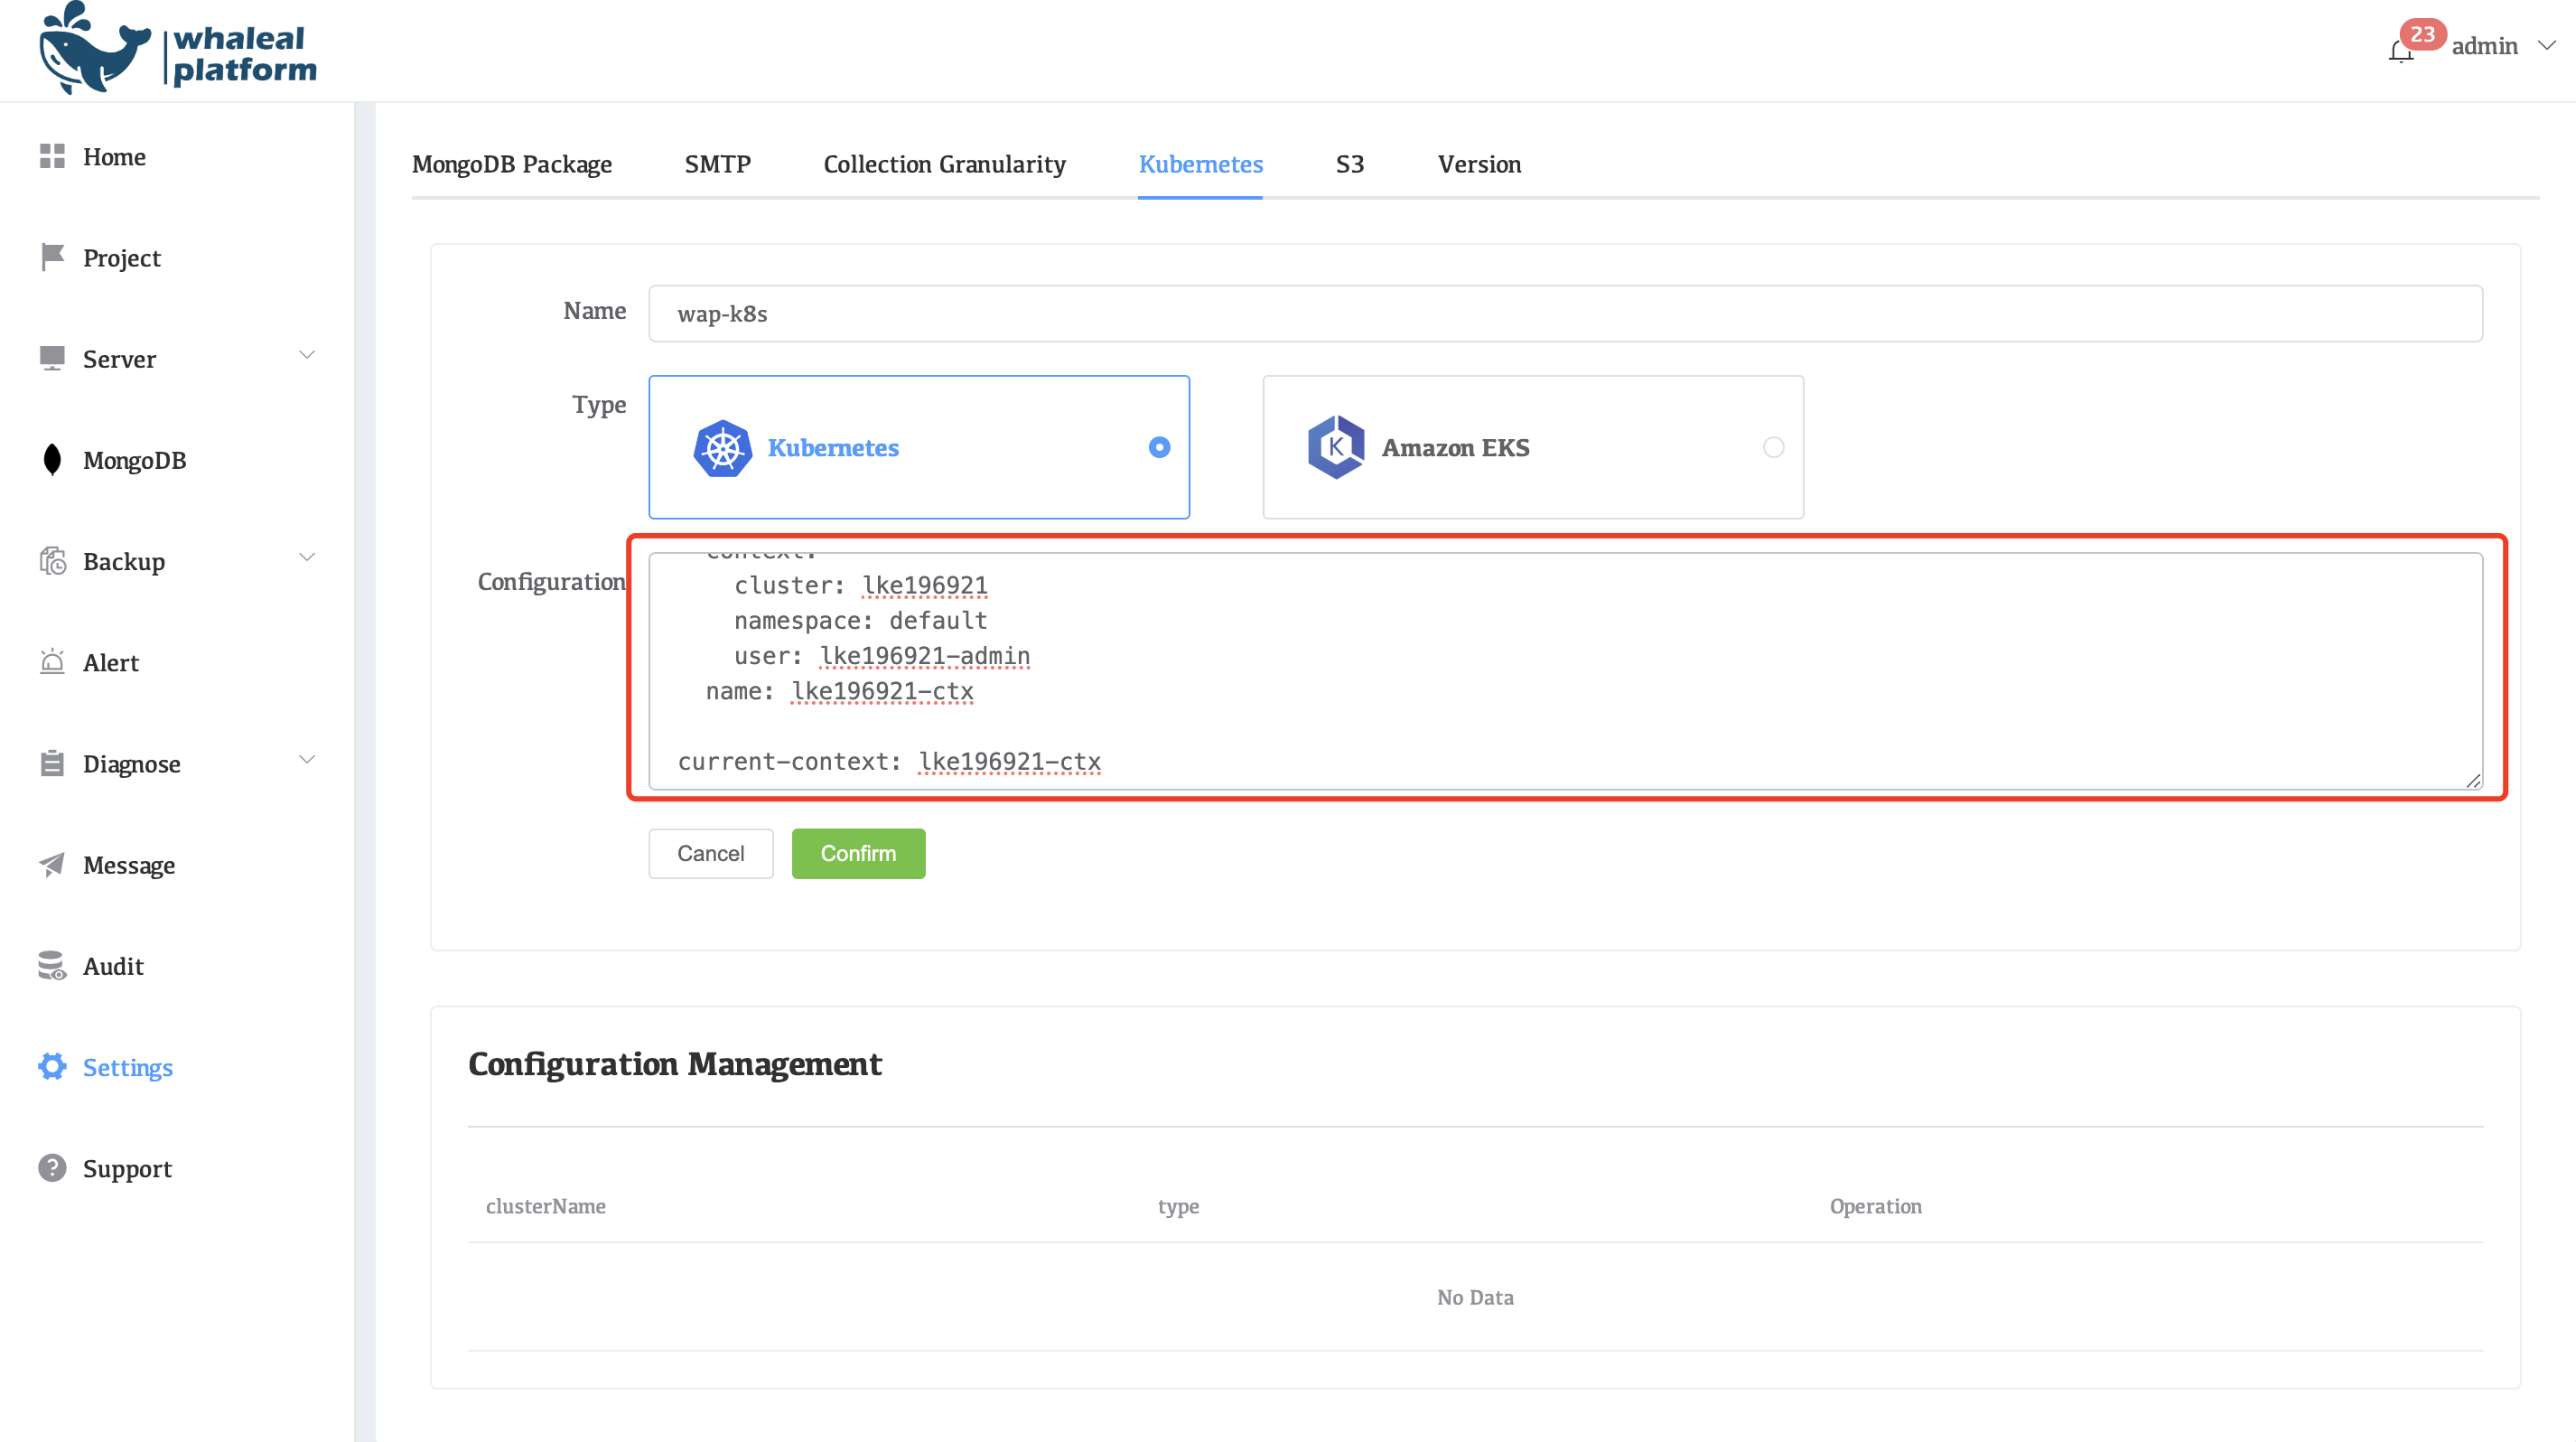Click the Support question mark icon
The width and height of the screenshot is (2576, 1442).
[53, 1168]
